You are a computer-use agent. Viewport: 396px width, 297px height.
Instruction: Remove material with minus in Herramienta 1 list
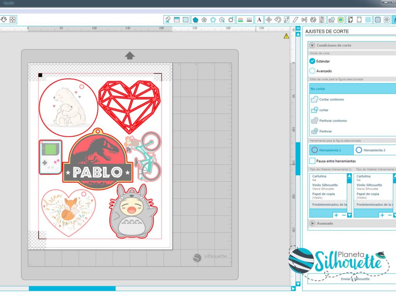click(x=344, y=215)
